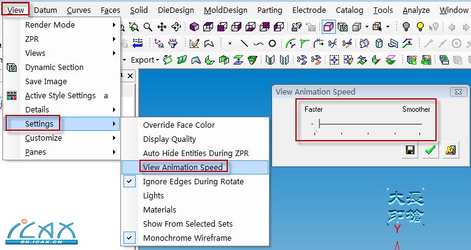Viewport: 471px width, 250px height.
Task: Select the circle sketch tool icon
Action: pyautogui.click(x=272, y=44)
